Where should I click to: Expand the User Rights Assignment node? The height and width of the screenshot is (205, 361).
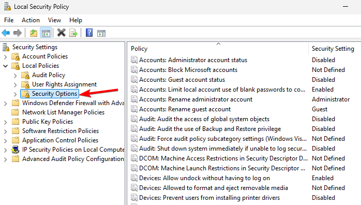[x=15, y=85]
